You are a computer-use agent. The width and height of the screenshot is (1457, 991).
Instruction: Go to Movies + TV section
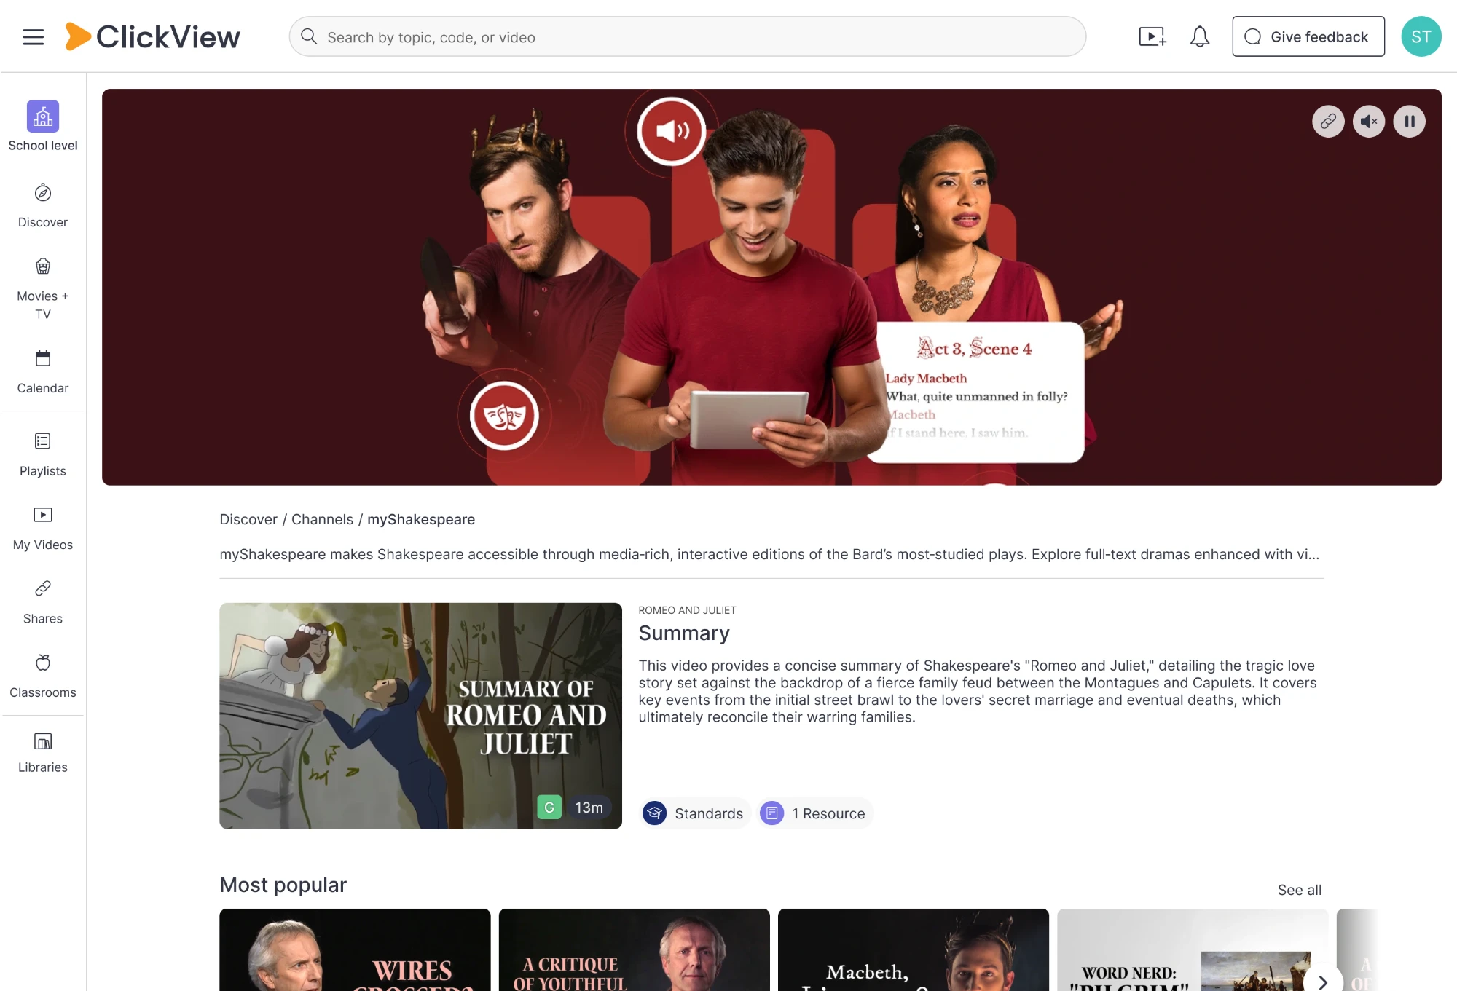(x=43, y=289)
